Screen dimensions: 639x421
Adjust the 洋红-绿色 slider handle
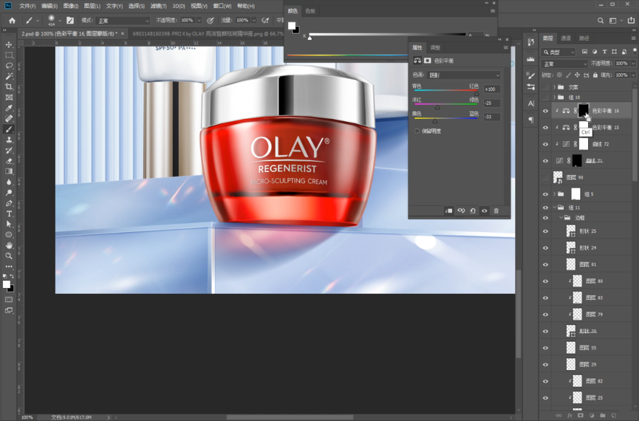tap(437, 108)
